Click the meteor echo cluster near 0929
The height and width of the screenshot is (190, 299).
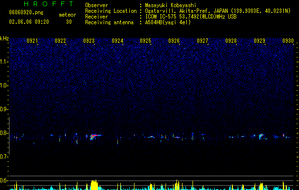[x=261, y=136]
